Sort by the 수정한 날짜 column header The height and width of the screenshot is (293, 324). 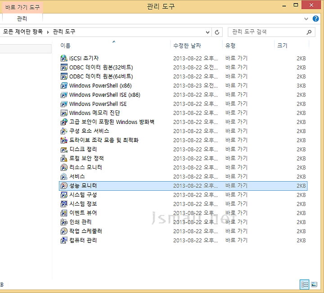coord(187,46)
